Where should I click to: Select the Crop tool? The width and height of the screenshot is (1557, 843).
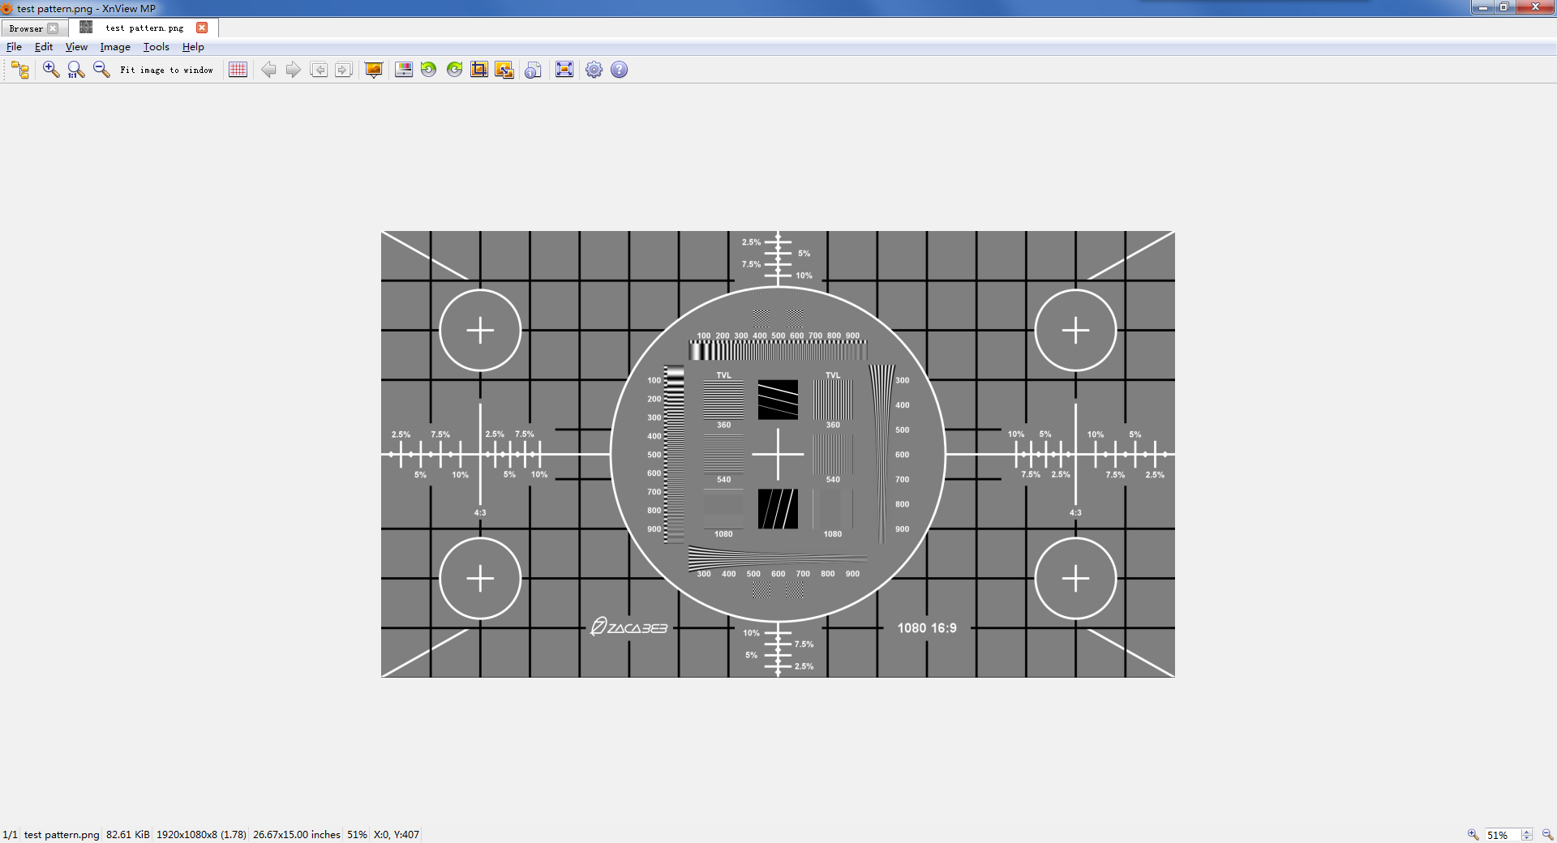pos(479,70)
